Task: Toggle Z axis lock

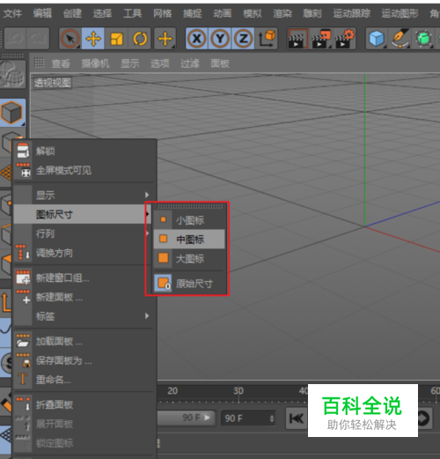Action: 243,39
